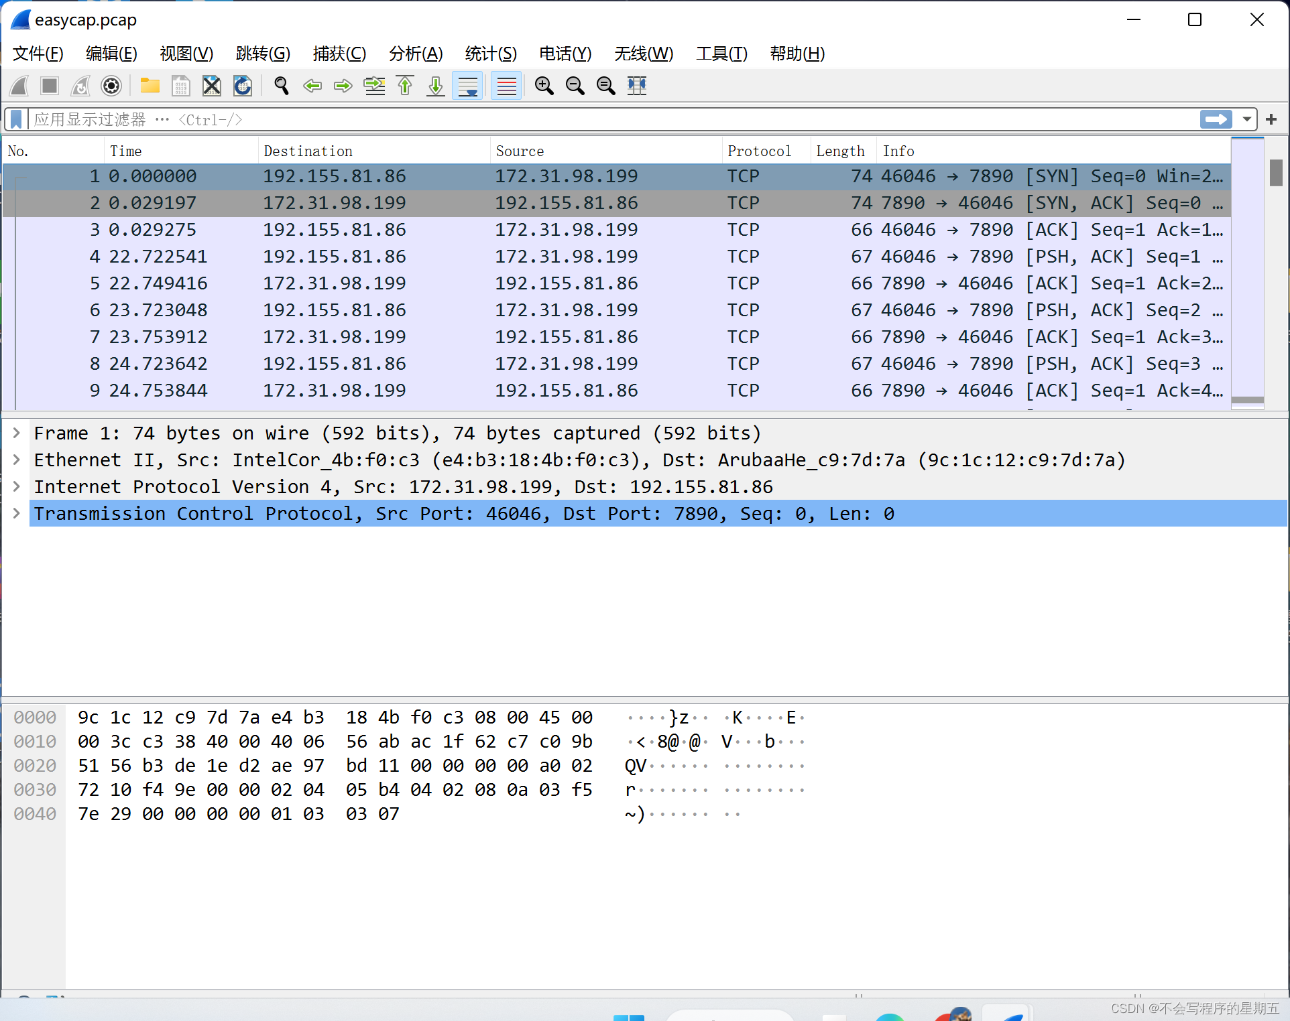Open capture options gear icon
The height and width of the screenshot is (1021, 1290).
tap(111, 86)
